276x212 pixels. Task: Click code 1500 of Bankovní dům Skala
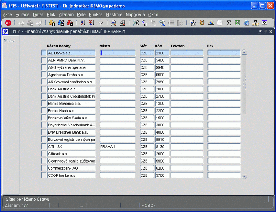[162, 118]
